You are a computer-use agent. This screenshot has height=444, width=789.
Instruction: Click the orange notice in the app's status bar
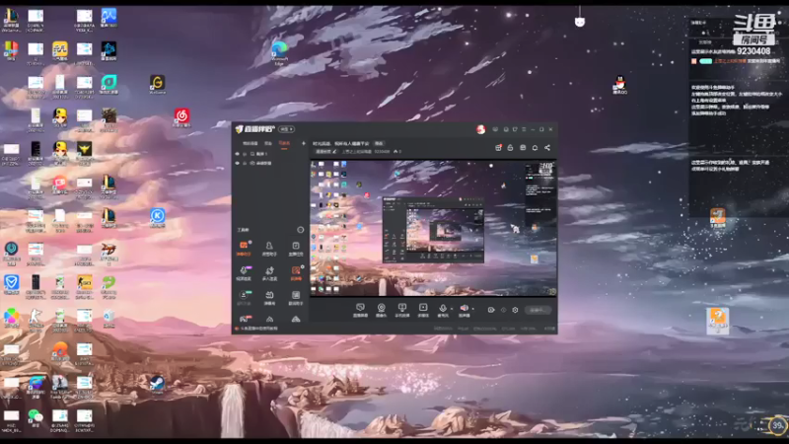click(x=256, y=329)
